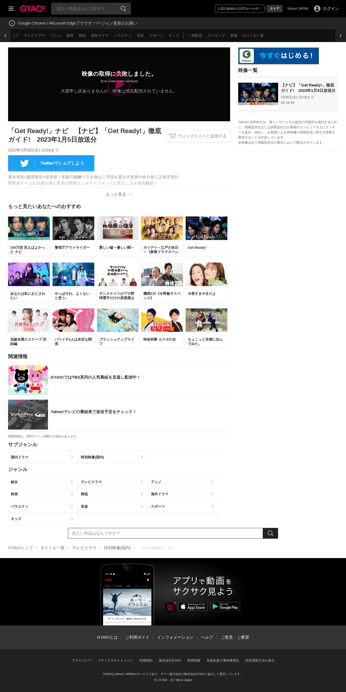Click the info icon beside browser update notice
The height and width of the screenshot is (692, 346).
[x=12, y=23]
